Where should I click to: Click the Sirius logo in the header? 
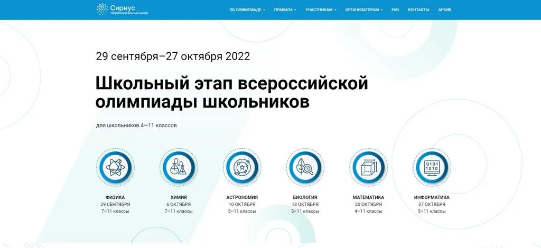[x=122, y=9]
